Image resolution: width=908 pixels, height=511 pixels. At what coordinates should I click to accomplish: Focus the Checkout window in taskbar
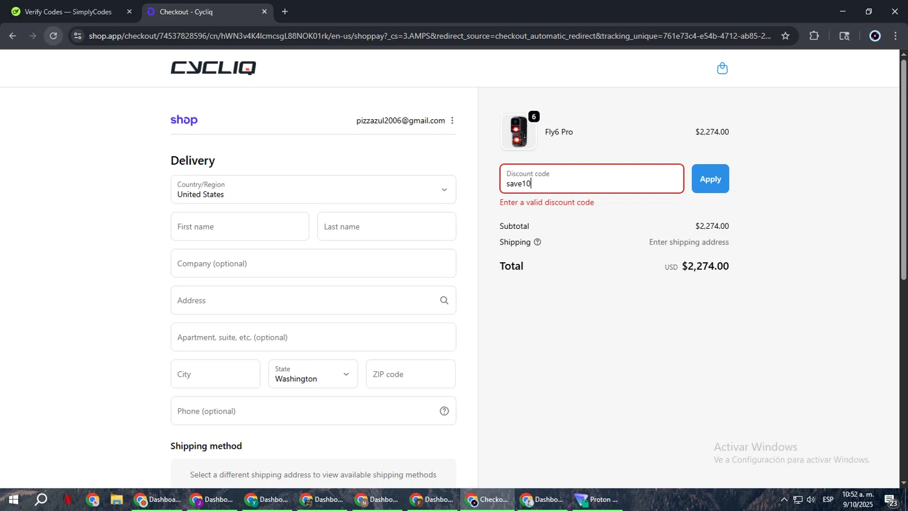(x=488, y=499)
